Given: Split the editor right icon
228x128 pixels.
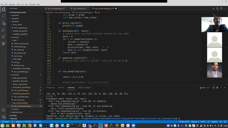Looking at the screenshot, I should pyautogui.click(x=221, y=9).
